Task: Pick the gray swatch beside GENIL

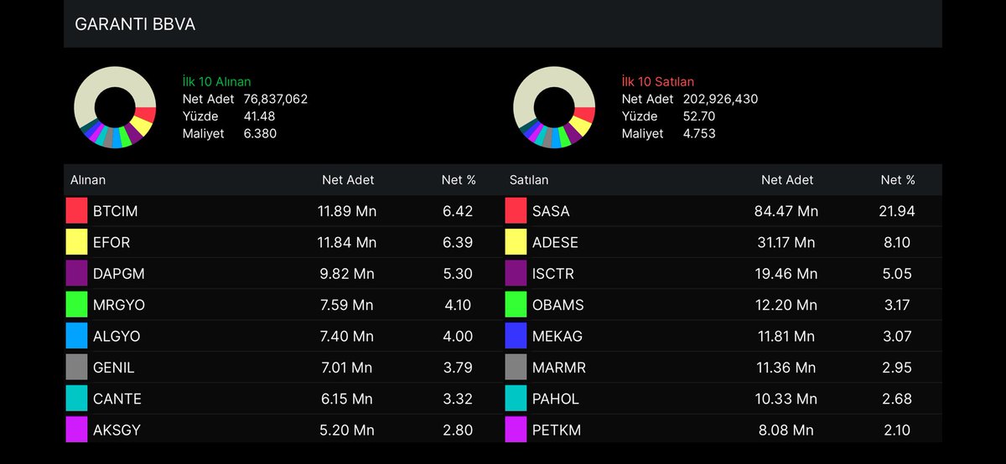Action: tap(76, 368)
